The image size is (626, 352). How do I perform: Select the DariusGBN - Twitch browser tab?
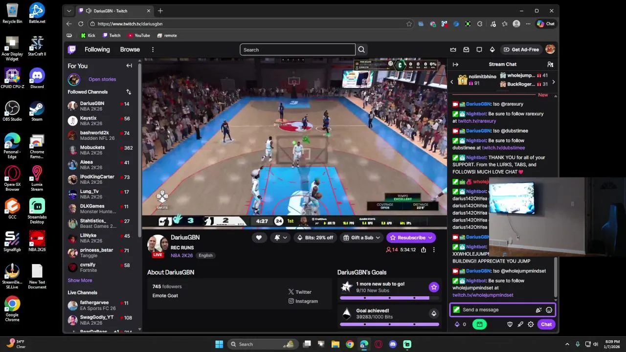pyautogui.click(x=114, y=11)
